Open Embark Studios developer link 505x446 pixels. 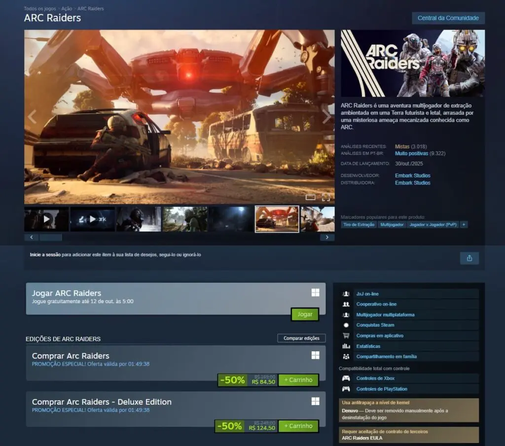tap(413, 175)
